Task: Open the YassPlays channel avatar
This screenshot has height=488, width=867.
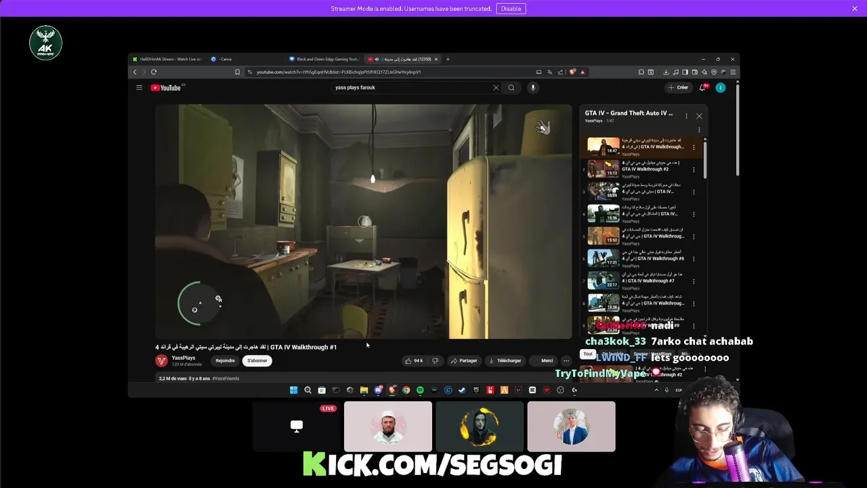Action: pos(162,361)
